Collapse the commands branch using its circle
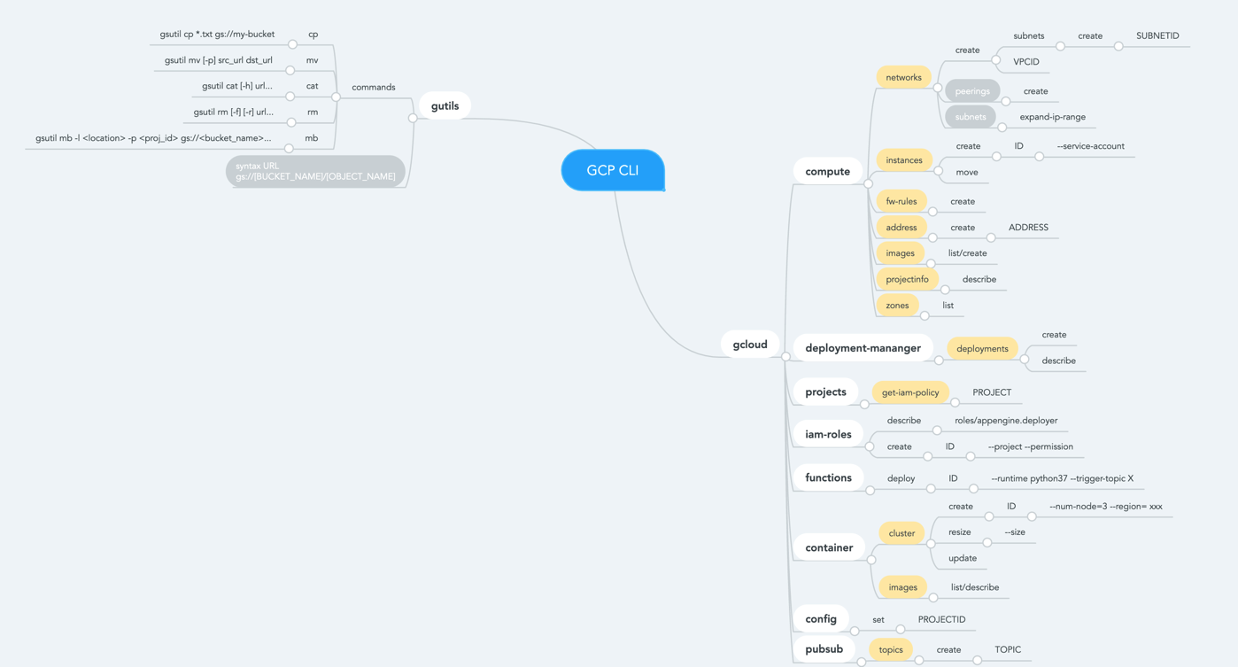Image resolution: width=1238 pixels, height=667 pixels. [x=336, y=97]
